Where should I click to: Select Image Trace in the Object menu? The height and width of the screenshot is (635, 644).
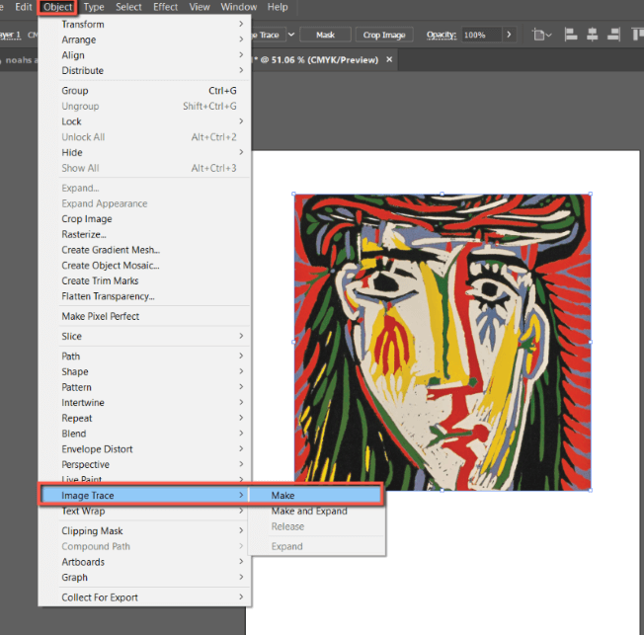(x=144, y=496)
